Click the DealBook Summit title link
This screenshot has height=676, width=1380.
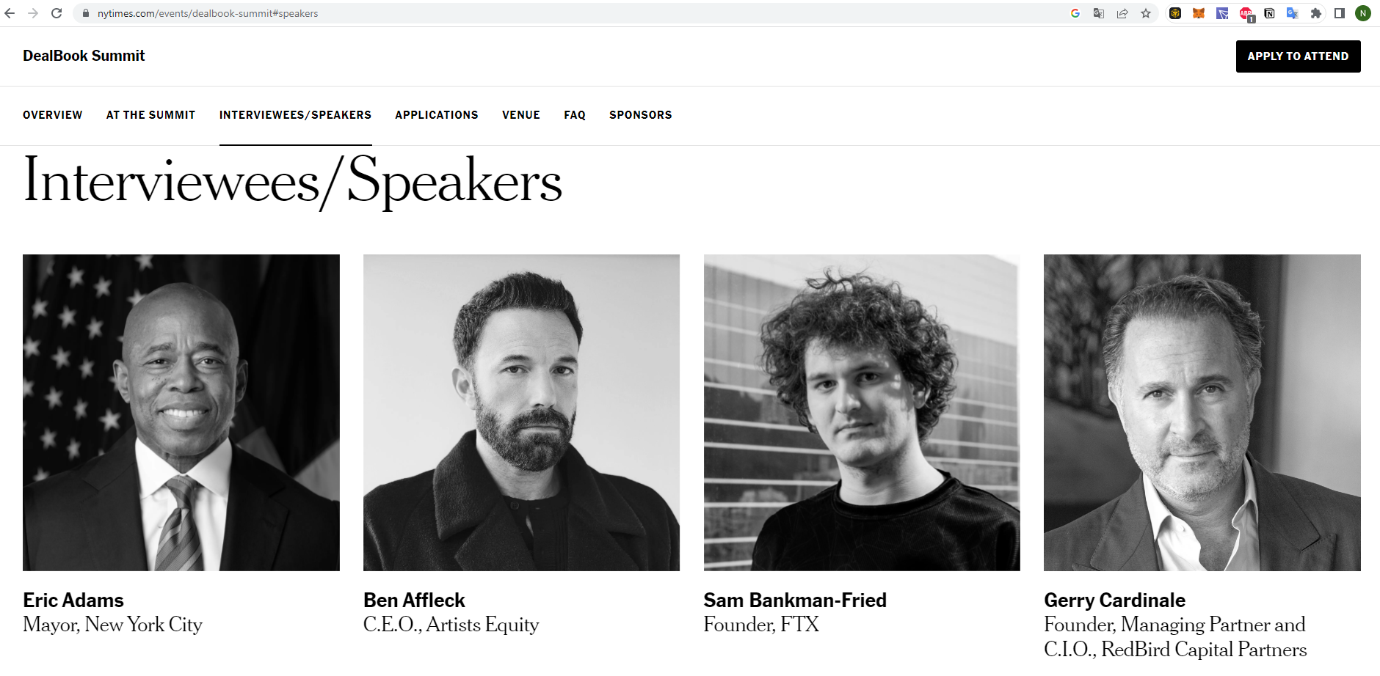[84, 56]
